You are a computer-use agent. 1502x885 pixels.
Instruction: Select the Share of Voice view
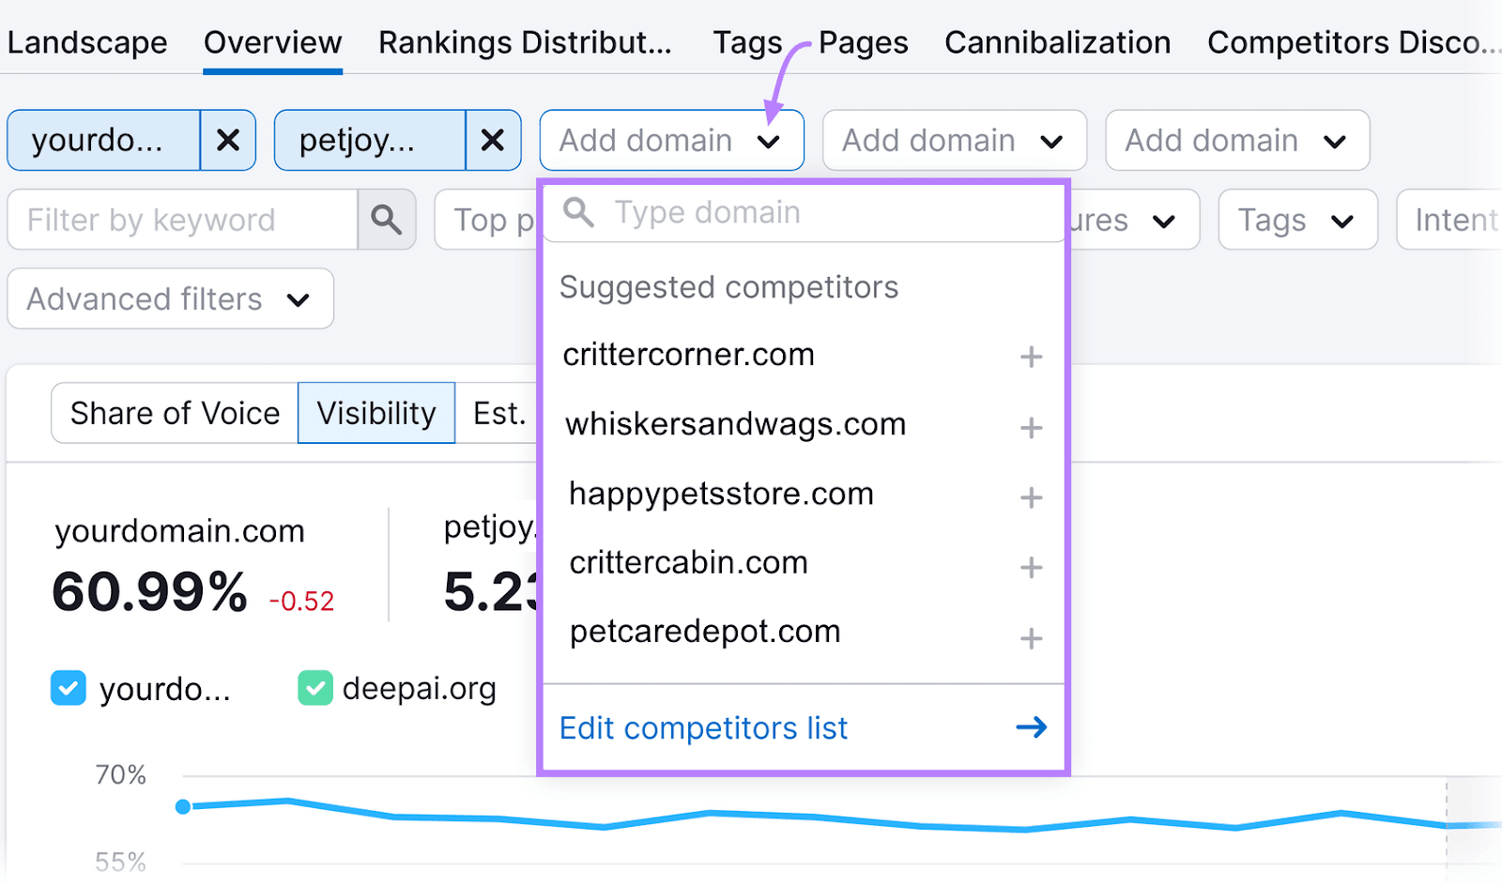tap(176, 412)
